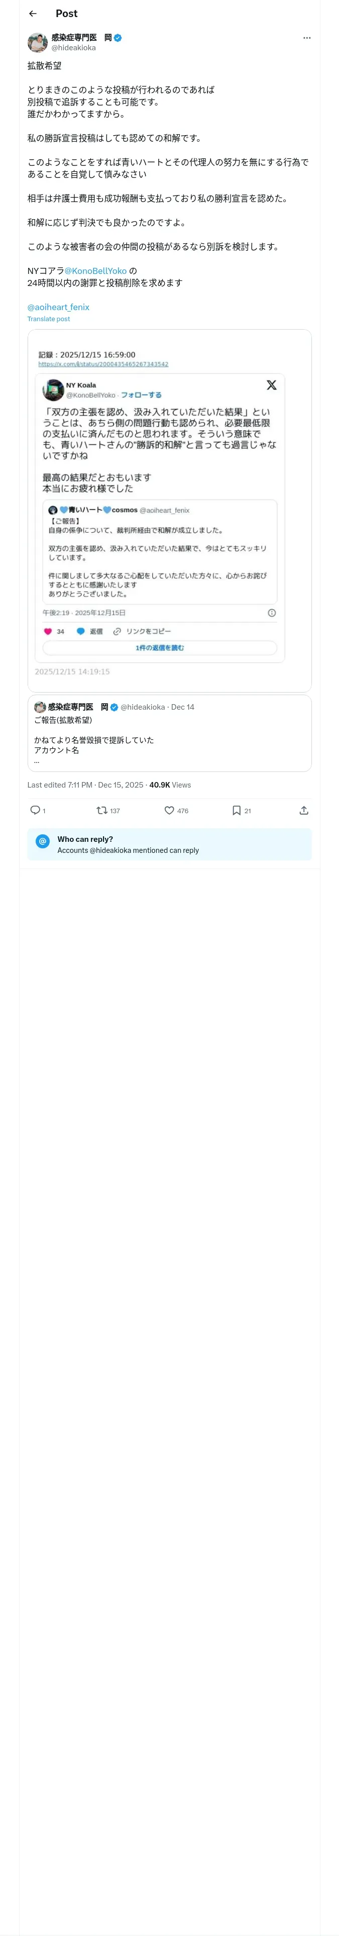Click the share upload icon
Image resolution: width=339 pixels, height=1936 pixels.
coord(304,810)
